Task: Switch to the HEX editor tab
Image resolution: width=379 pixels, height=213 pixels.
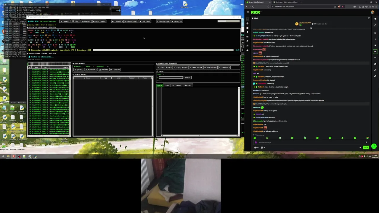Action: coord(167,85)
